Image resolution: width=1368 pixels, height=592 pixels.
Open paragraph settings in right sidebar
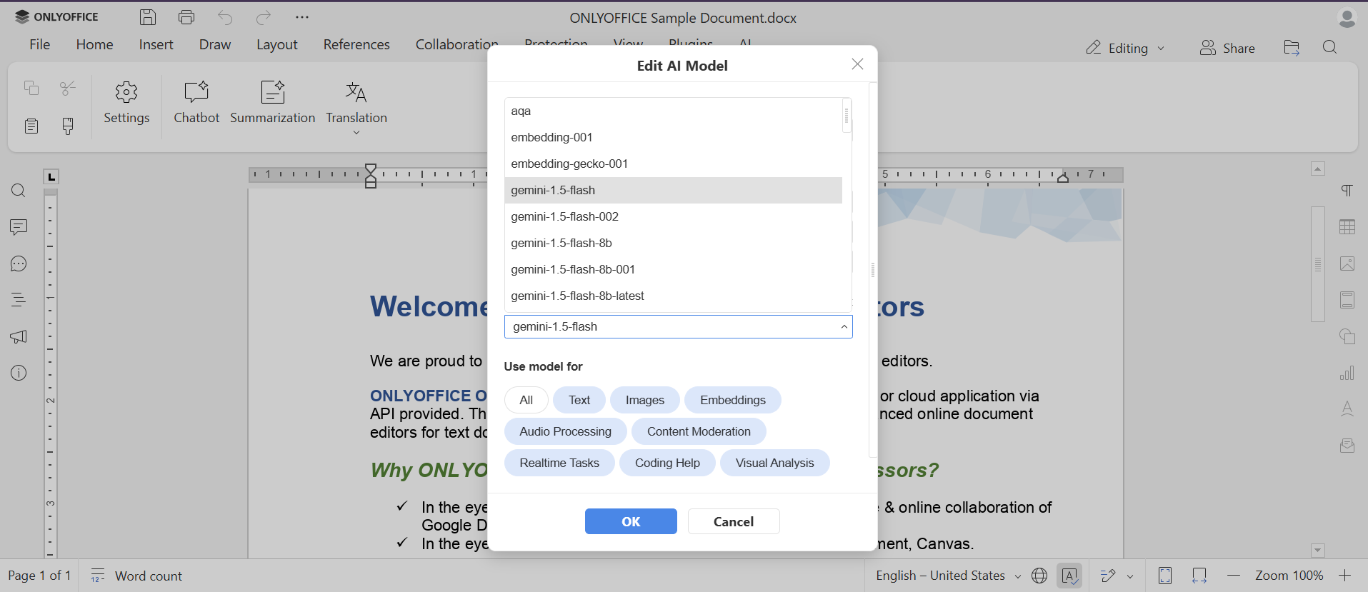click(x=1347, y=191)
